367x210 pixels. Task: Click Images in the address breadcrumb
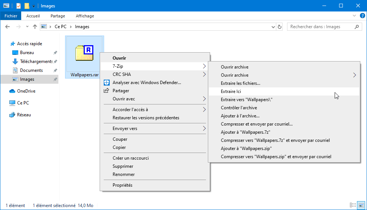coord(82,27)
